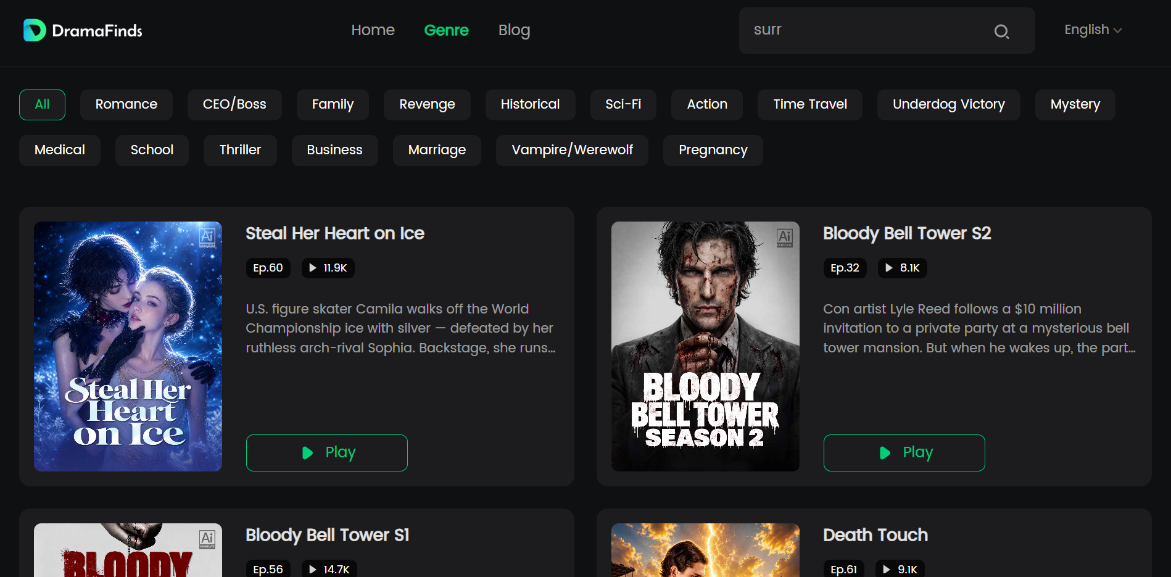
Task: Click AI badge on Bloody Bell Tower S2 poster
Action: tap(785, 237)
